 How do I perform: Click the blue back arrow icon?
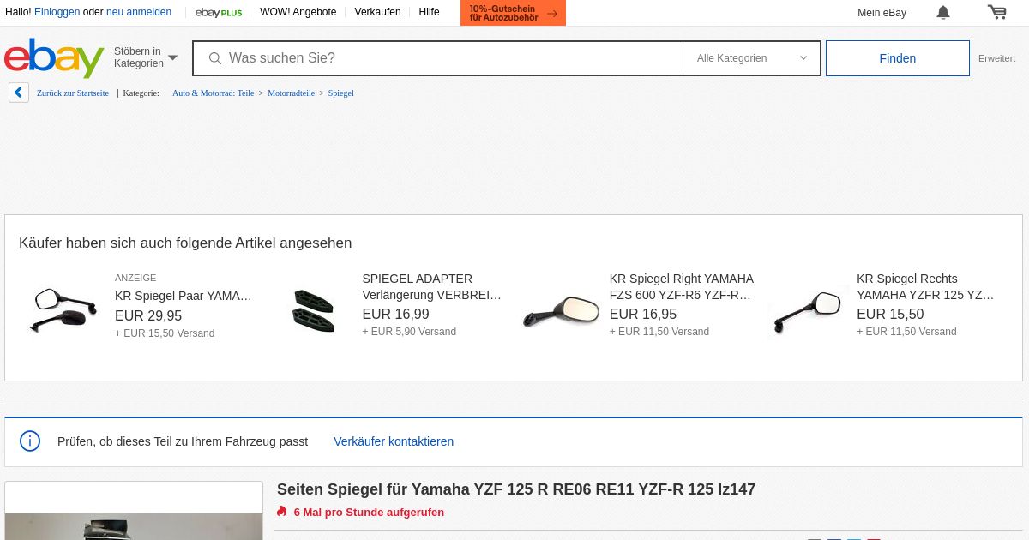(x=19, y=93)
